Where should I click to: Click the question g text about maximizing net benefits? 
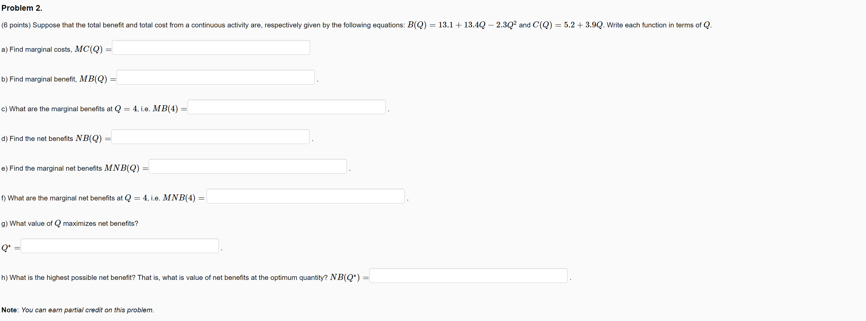coord(69,223)
